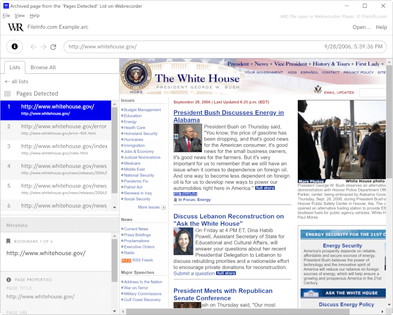Reload the archived page
Viewport: 393px width, 315px height.
point(53,47)
